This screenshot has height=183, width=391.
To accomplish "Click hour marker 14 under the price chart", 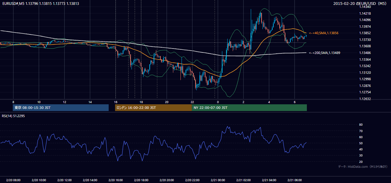I will tap(90, 102).
